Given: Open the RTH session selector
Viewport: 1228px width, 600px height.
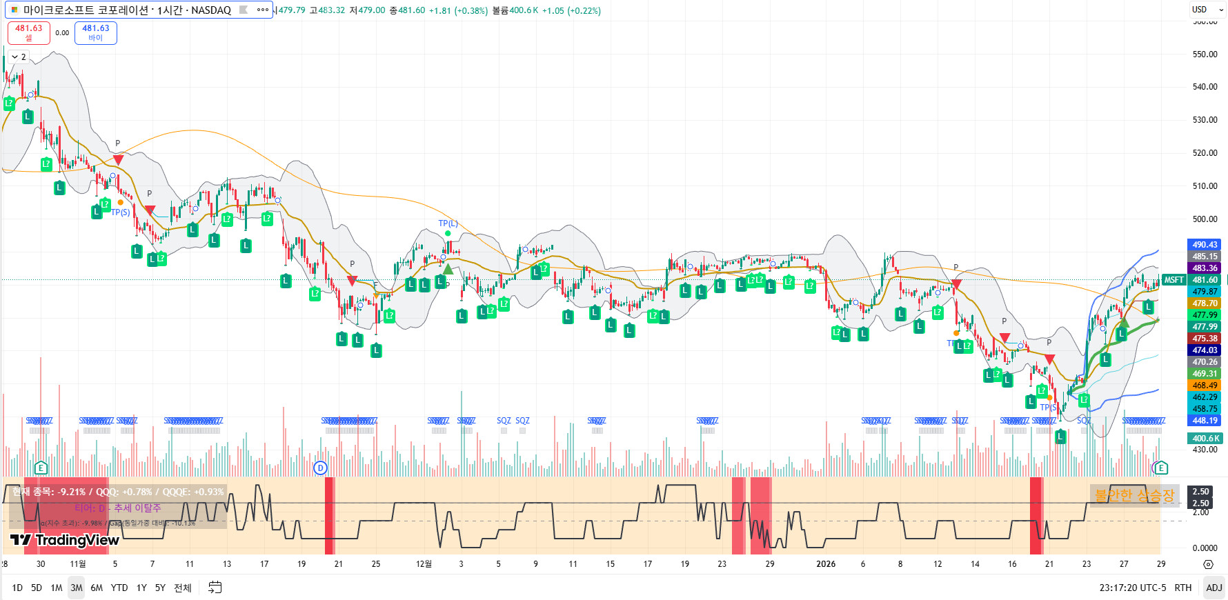Looking at the screenshot, I should click(1183, 588).
